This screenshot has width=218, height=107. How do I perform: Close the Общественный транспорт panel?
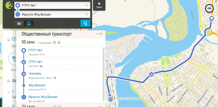click(x=101, y=34)
